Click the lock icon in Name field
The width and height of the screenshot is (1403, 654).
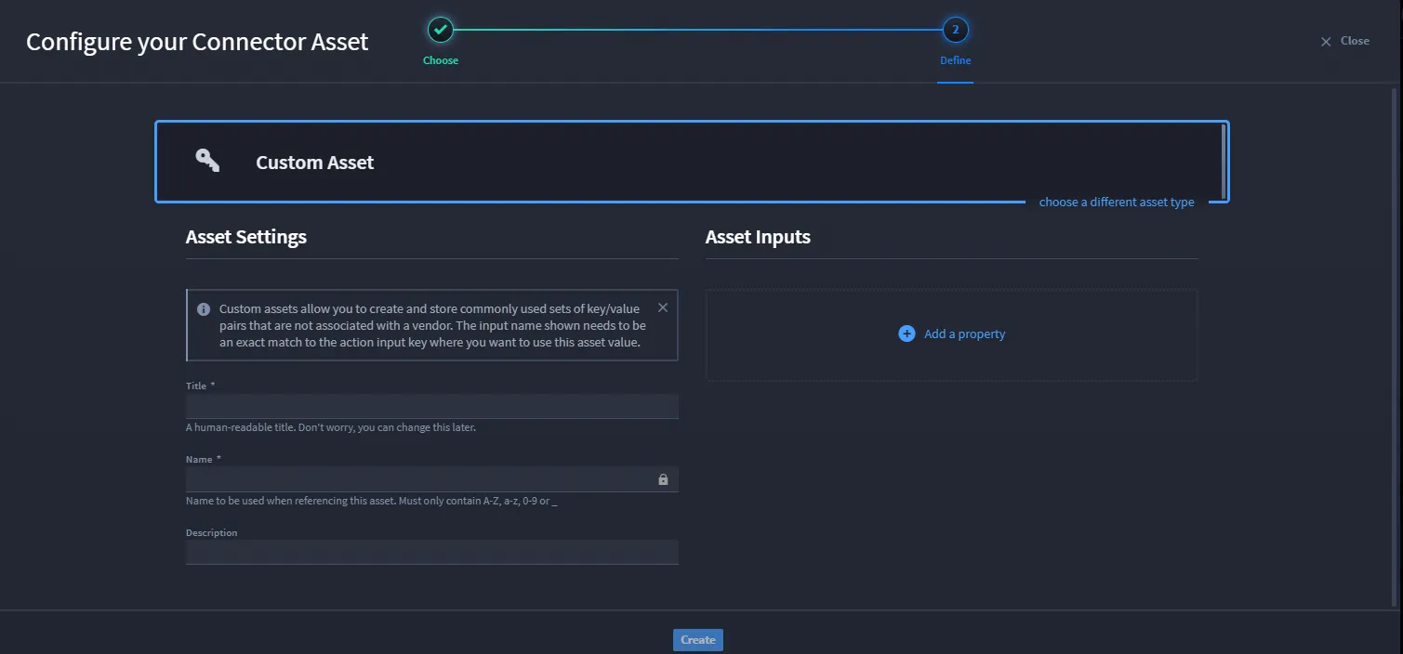pyautogui.click(x=663, y=479)
